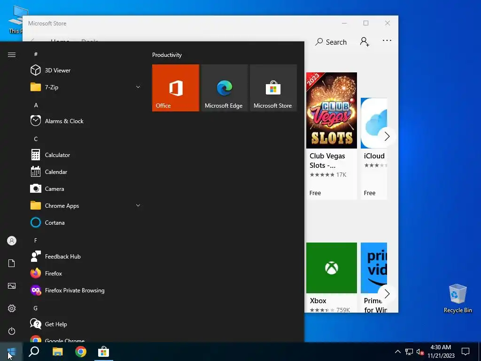Image resolution: width=481 pixels, height=361 pixels.
Task: Click the Xbox title text
Action: (318, 300)
